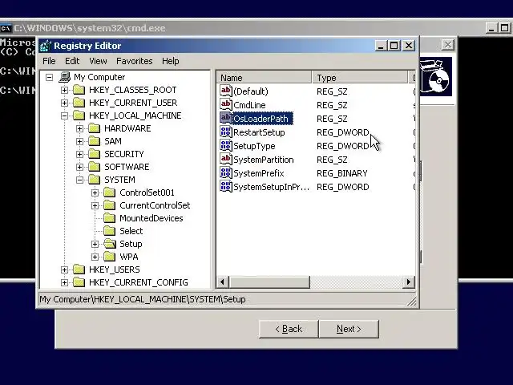Collapse the SYSTEM key
This screenshot has width=513, height=385.
click(80, 180)
